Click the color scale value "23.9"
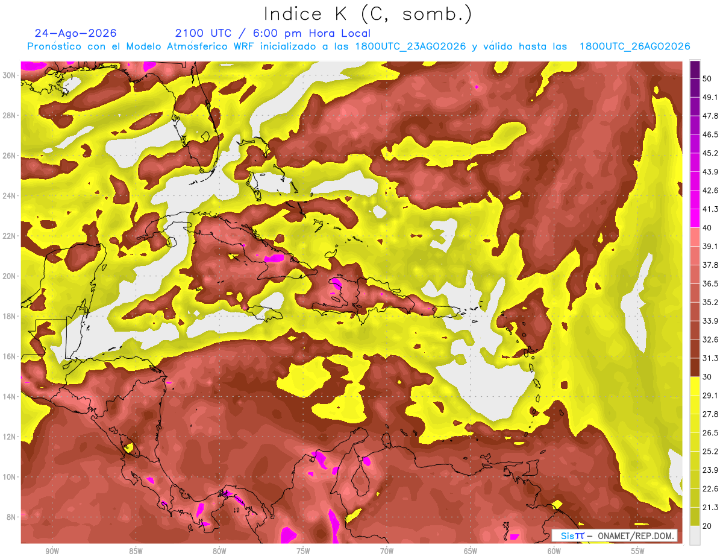Screen dimensions: 723x559 tap(710, 470)
